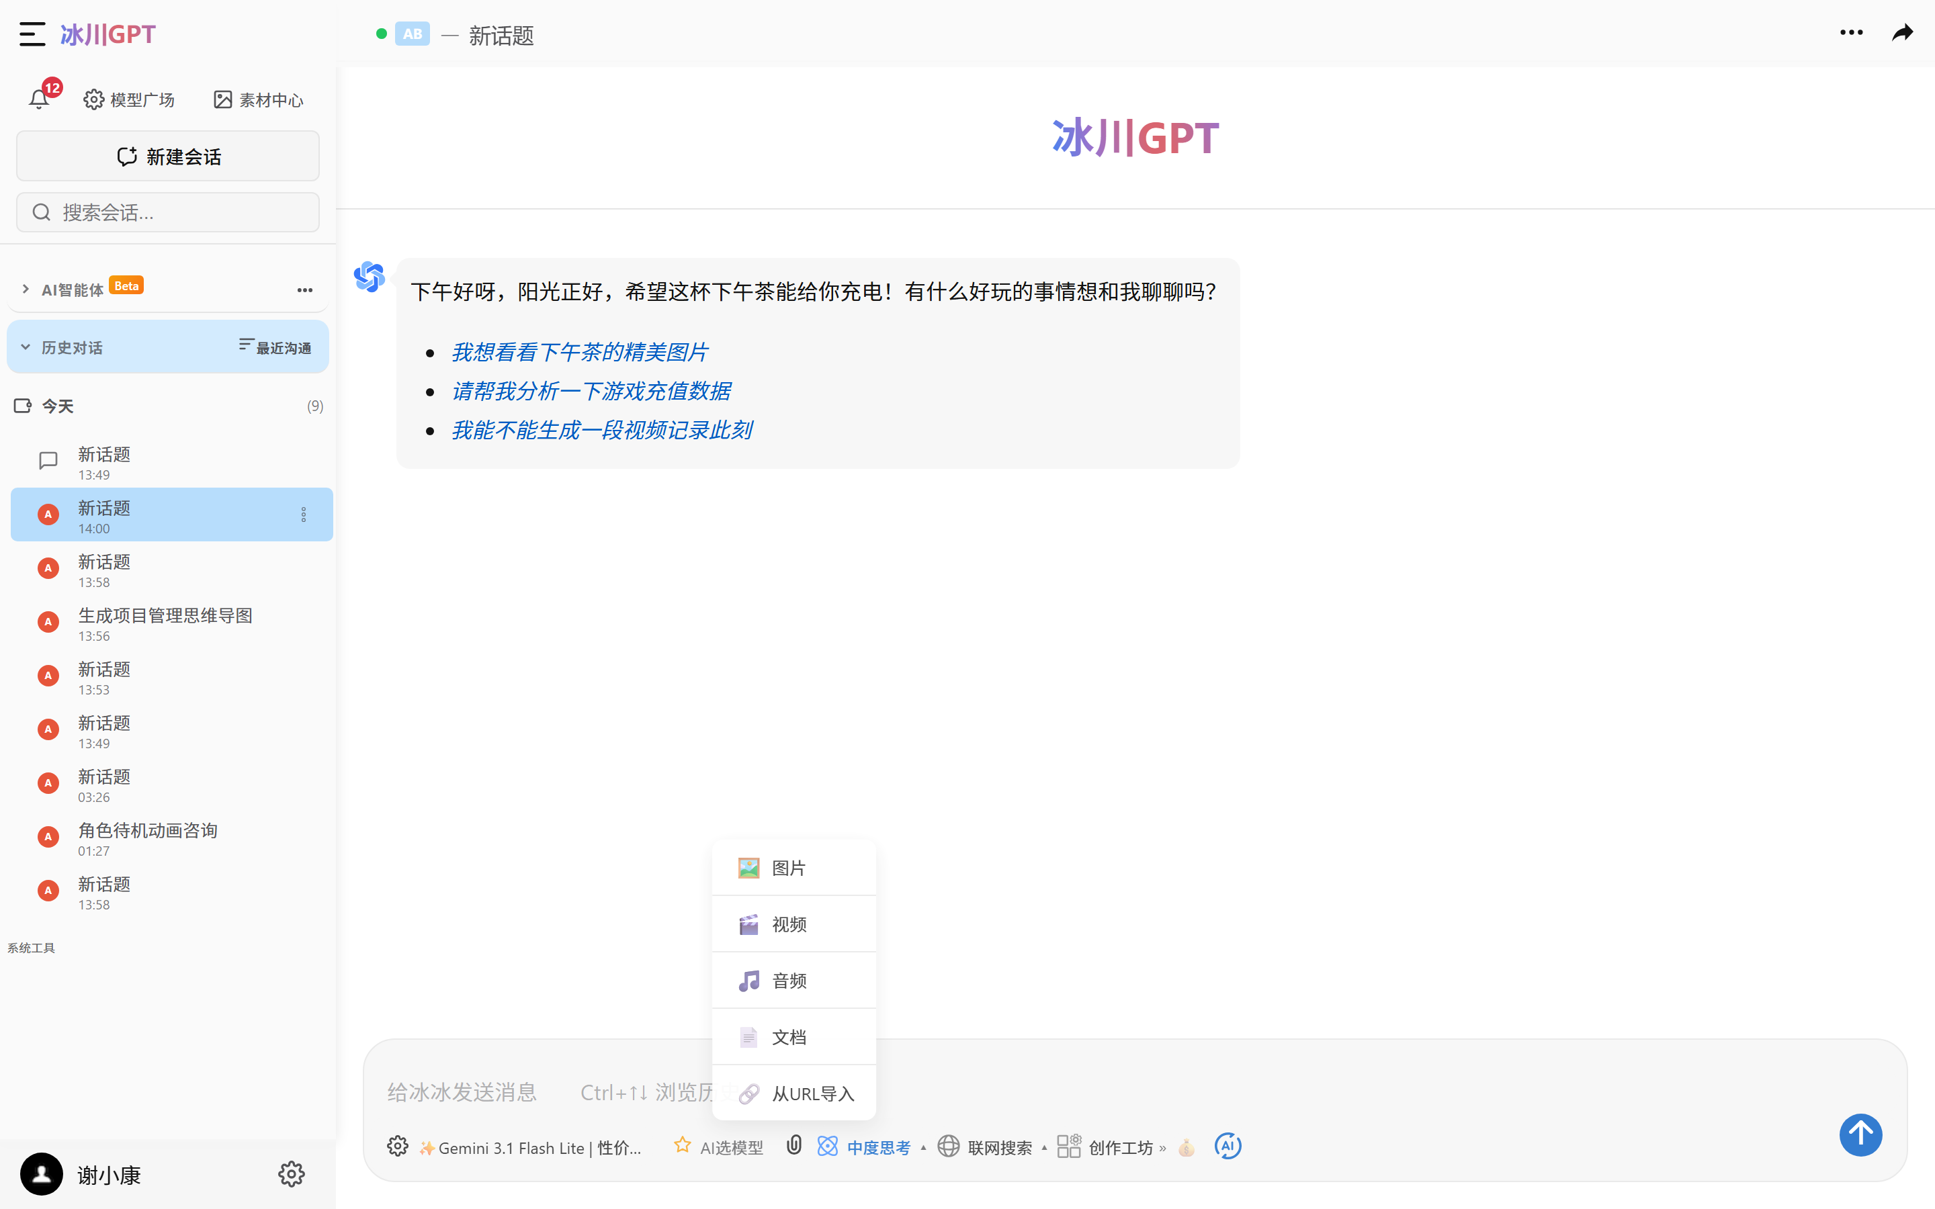Click the 搜索会话 search field

pyautogui.click(x=168, y=213)
